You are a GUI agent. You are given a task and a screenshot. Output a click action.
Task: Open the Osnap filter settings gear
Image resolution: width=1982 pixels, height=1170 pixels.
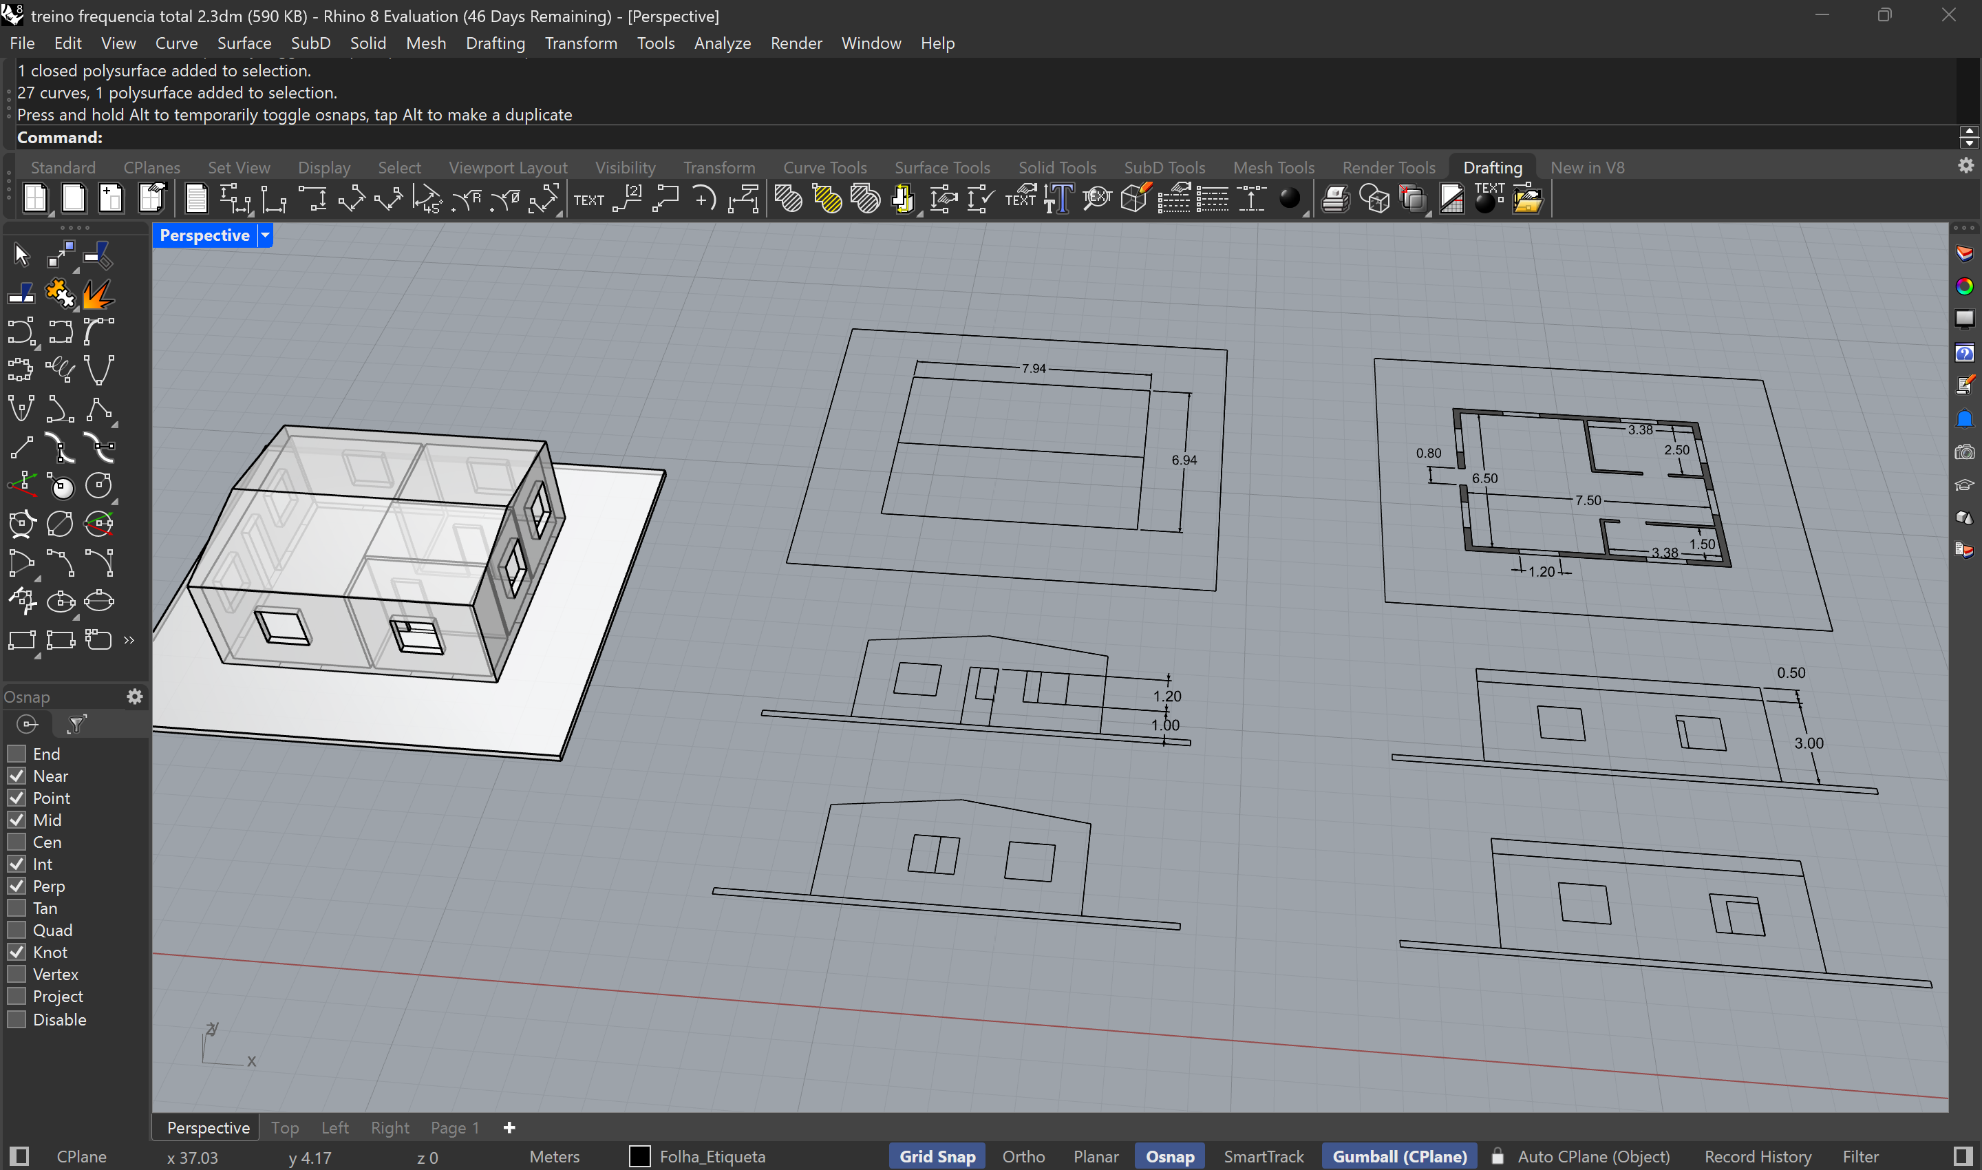[x=135, y=696]
